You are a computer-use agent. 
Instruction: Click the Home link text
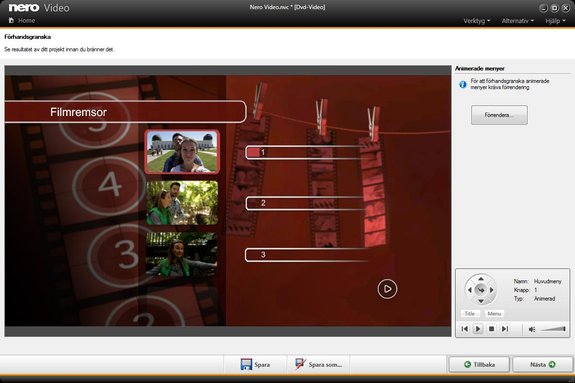(26, 21)
